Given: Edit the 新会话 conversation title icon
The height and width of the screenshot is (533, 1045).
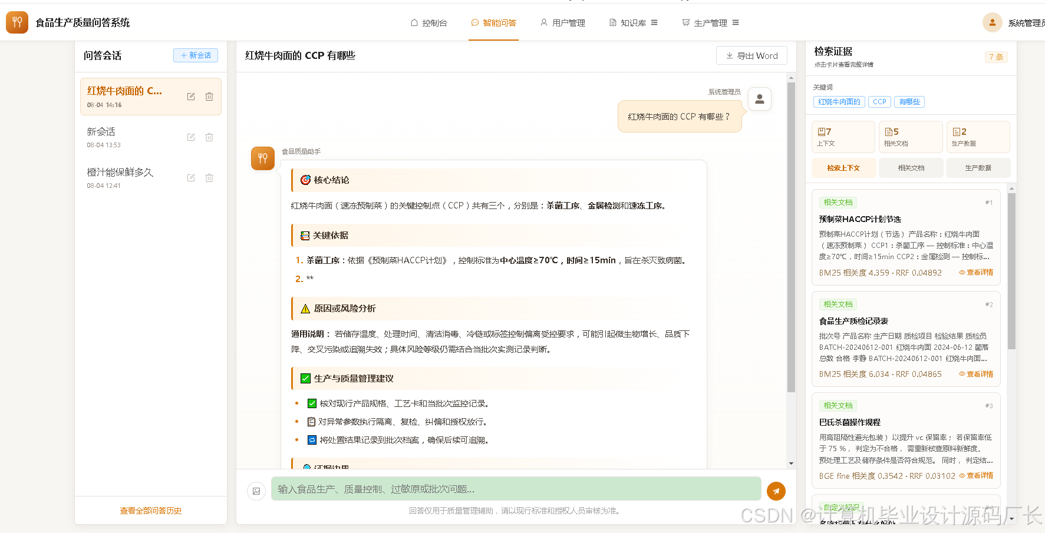Looking at the screenshot, I should pos(191,137).
